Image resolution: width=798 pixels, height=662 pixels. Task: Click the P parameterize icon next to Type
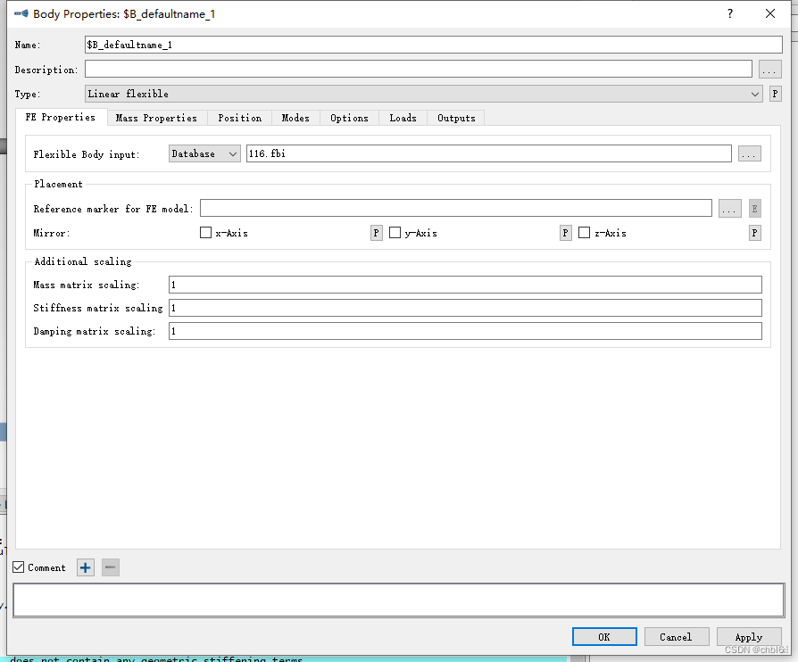coord(775,93)
